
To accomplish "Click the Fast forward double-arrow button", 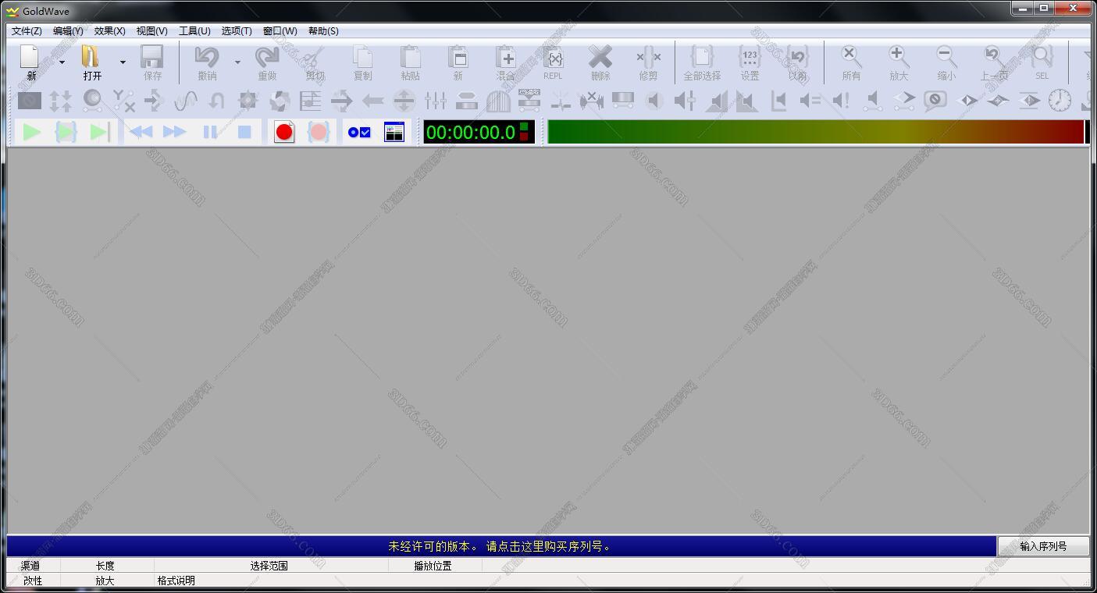I will (x=175, y=132).
